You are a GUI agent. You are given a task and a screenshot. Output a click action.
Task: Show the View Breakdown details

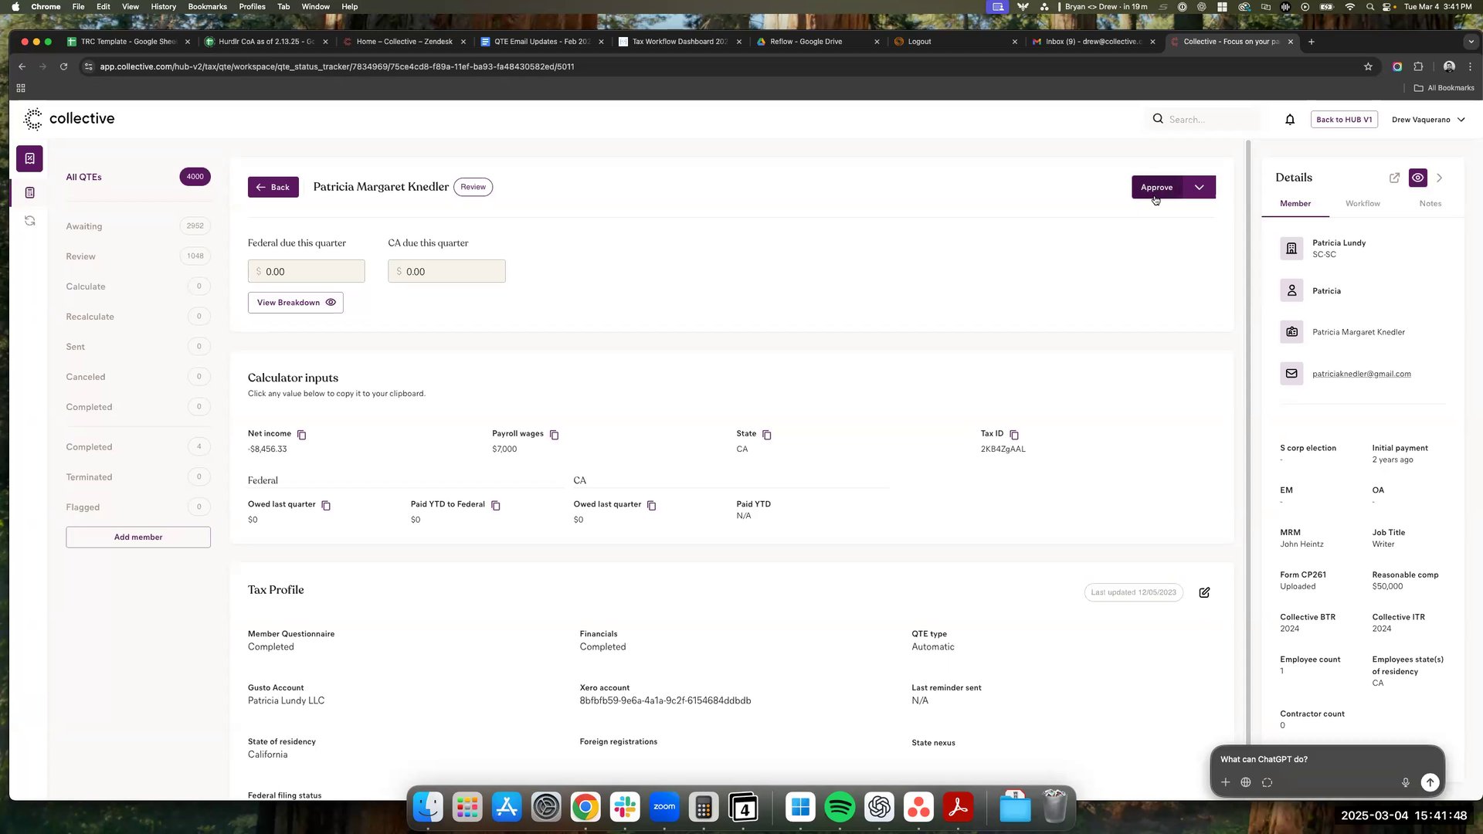(x=295, y=303)
